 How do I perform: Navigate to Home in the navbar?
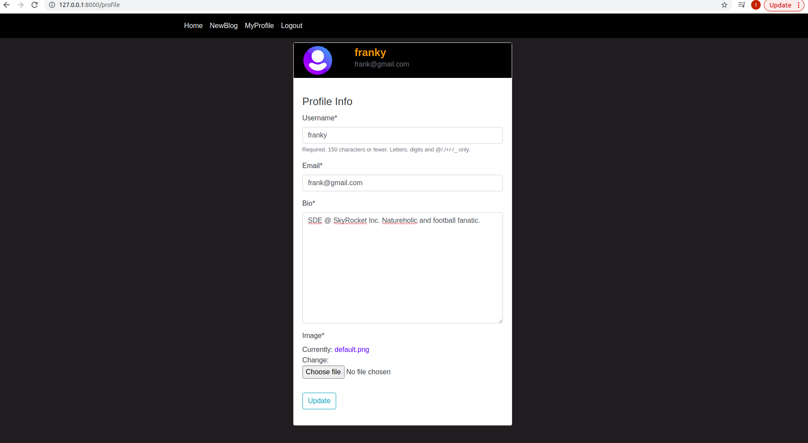pyautogui.click(x=193, y=25)
